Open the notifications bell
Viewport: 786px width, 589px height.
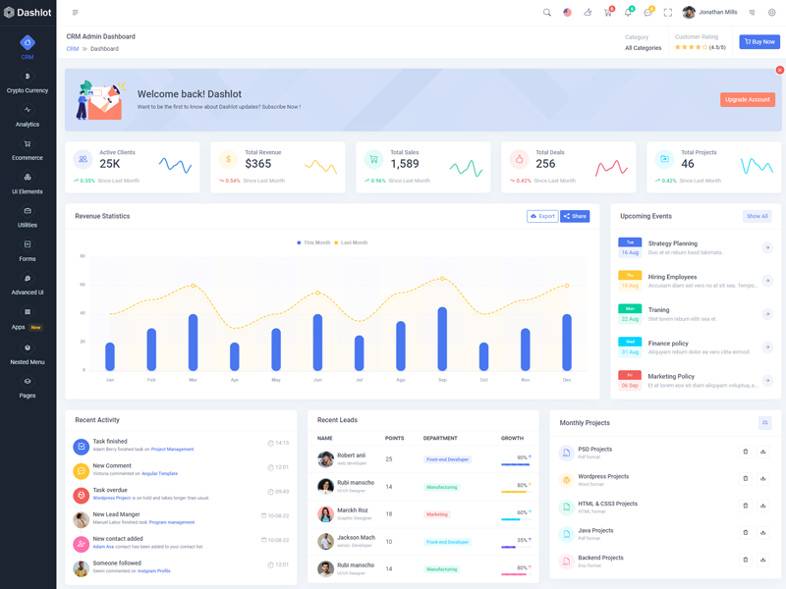(x=628, y=13)
